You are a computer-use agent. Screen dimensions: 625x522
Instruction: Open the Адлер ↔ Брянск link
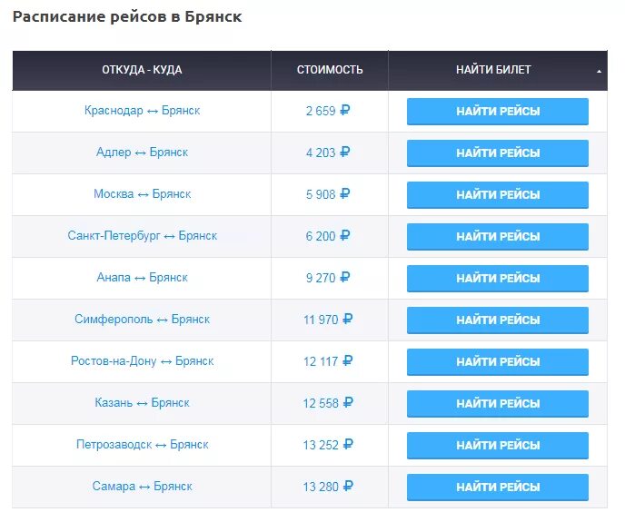coord(142,153)
